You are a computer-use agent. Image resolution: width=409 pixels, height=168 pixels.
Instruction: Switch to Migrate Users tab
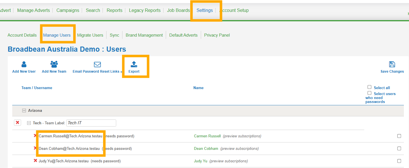pos(90,35)
